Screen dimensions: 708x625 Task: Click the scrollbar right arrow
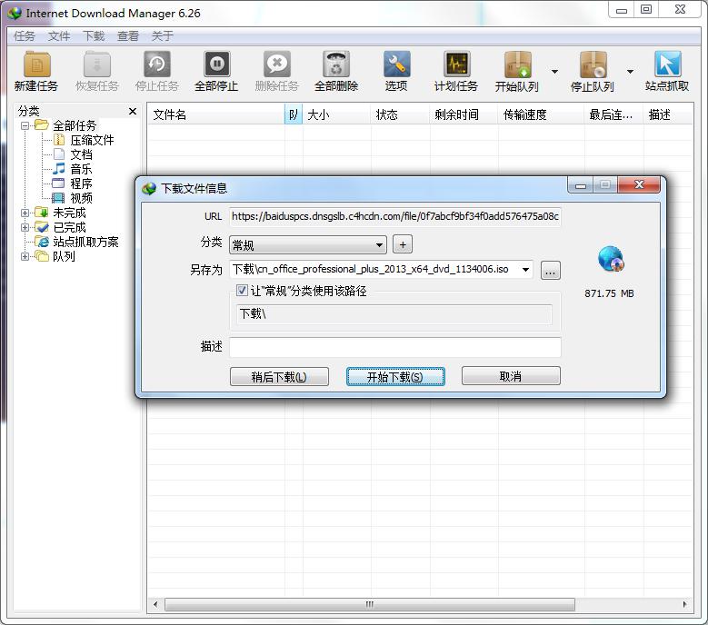pos(685,604)
